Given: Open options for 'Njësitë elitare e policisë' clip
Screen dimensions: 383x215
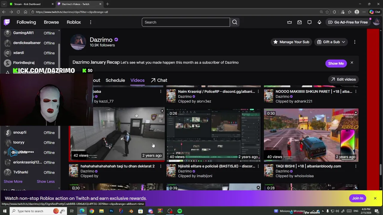Looking at the screenshot, I should tap(258, 166).
